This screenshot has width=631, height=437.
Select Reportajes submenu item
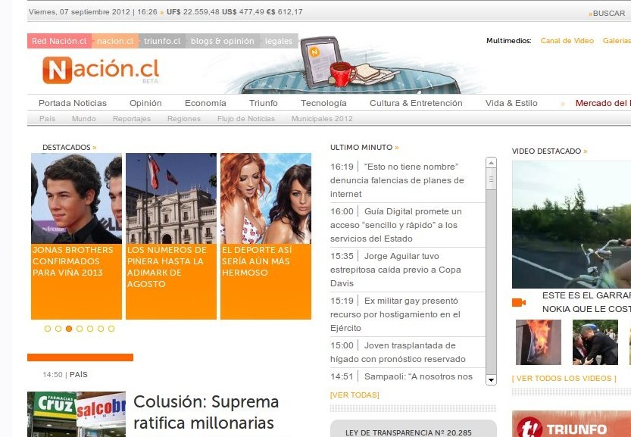click(132, 119)
